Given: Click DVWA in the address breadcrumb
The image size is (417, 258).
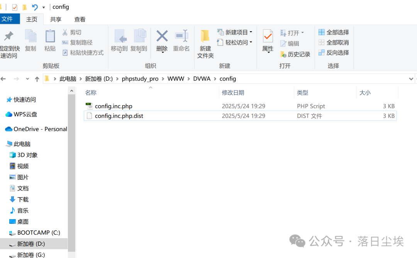Looking at the screenshot, I should coord(202,79).
